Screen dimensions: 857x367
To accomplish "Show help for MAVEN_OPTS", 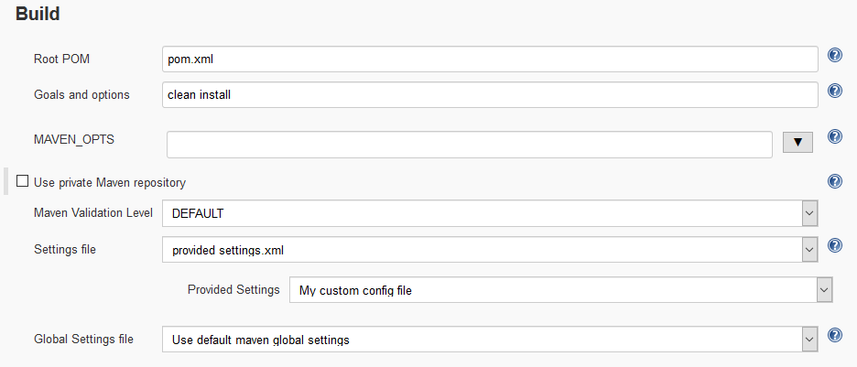I will 834,136.
